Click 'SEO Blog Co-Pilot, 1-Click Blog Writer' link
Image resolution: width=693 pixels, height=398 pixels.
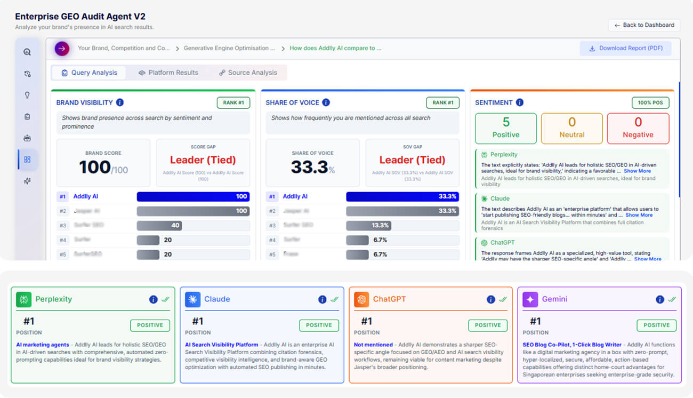tap(572, 345)
